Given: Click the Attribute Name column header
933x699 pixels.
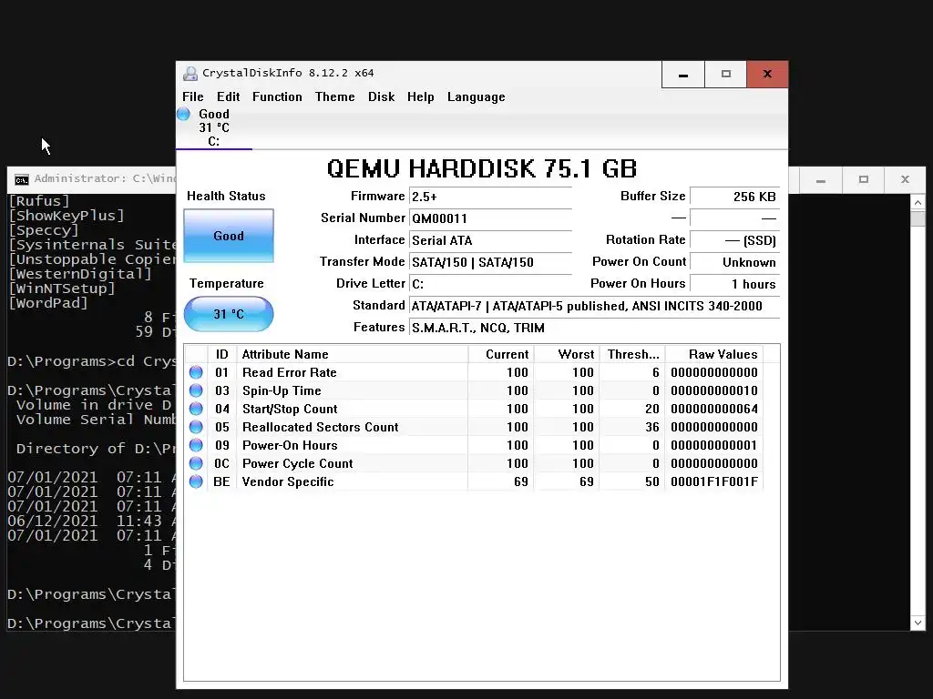Looking at the screenshot, I should [x=353, y=354].
